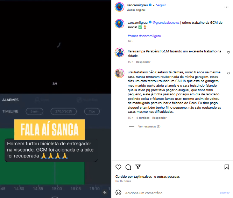Like ursulastefano's comment
Screen dimensions: 233x198
[228, 73]
